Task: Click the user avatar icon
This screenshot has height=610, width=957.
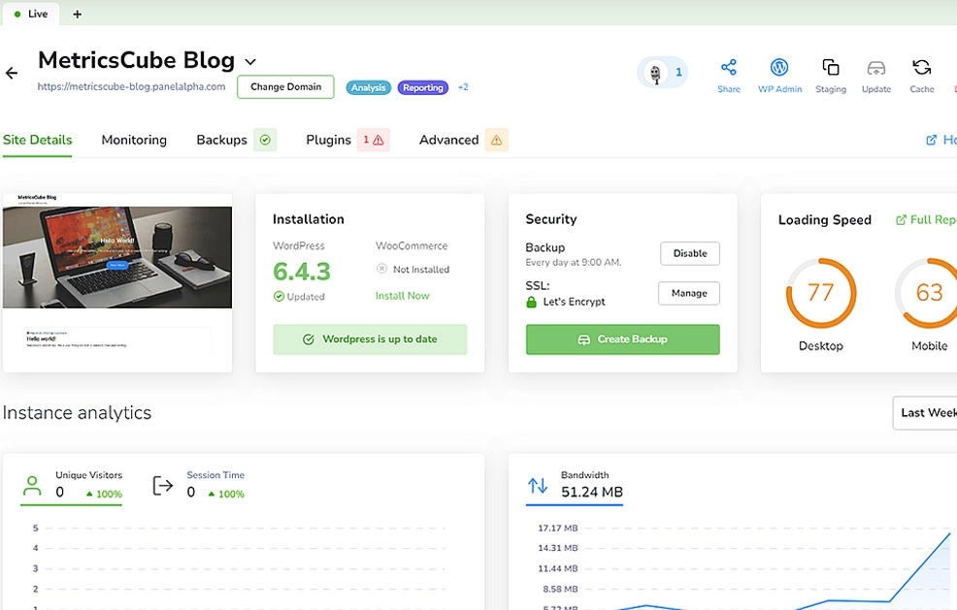Action: pyautogui.click(x=655, y=73)
